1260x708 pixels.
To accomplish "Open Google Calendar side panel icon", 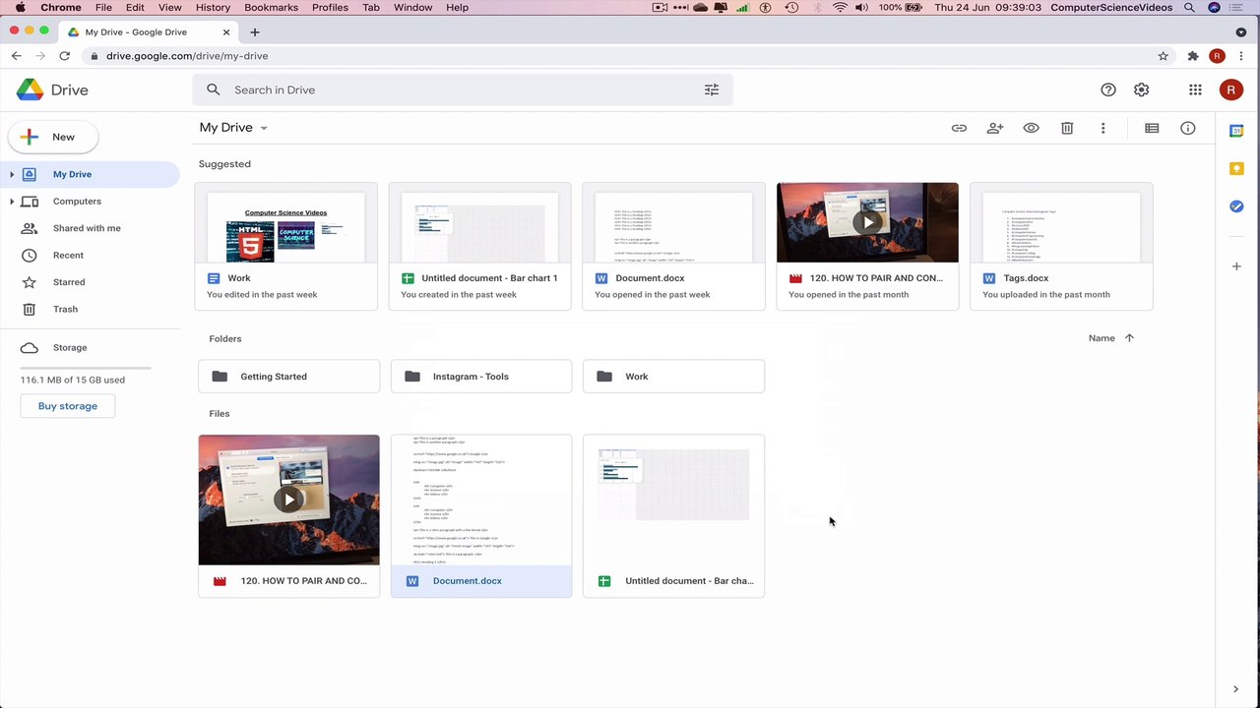I will pos(1236,131).
